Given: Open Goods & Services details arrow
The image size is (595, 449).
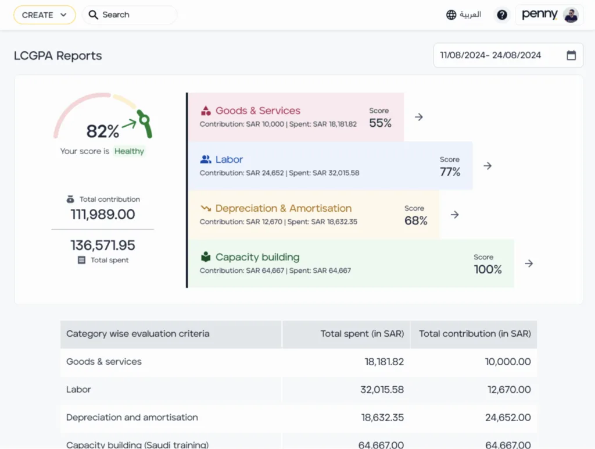Looking at the screenshot, I should tap(418, 117).
